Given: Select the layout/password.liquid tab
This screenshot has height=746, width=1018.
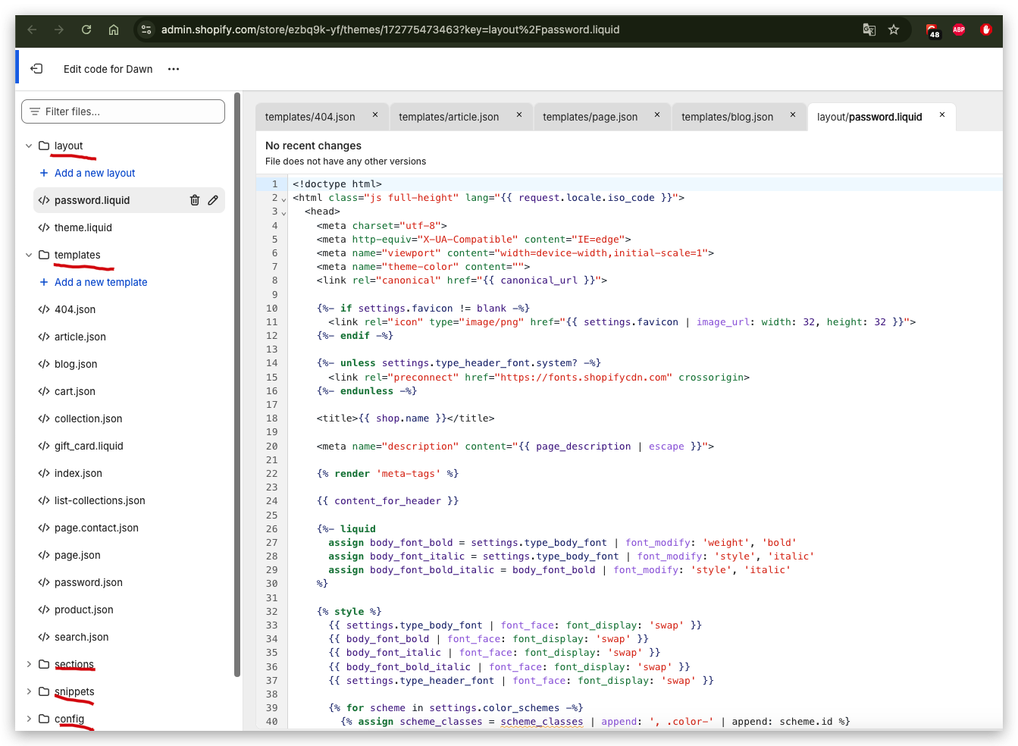Looking at the screenshot, I should tap(869, 117).
